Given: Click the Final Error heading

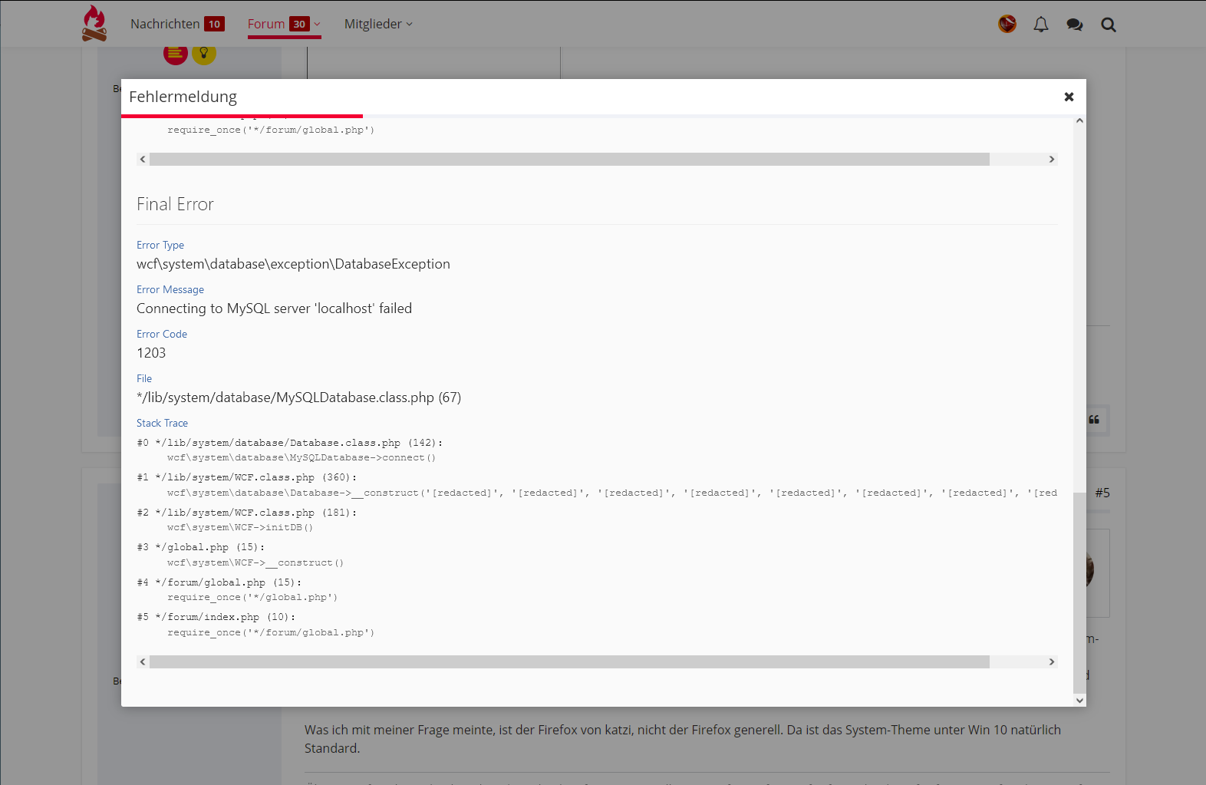Looking at the screenshot, I should (175, 204).
